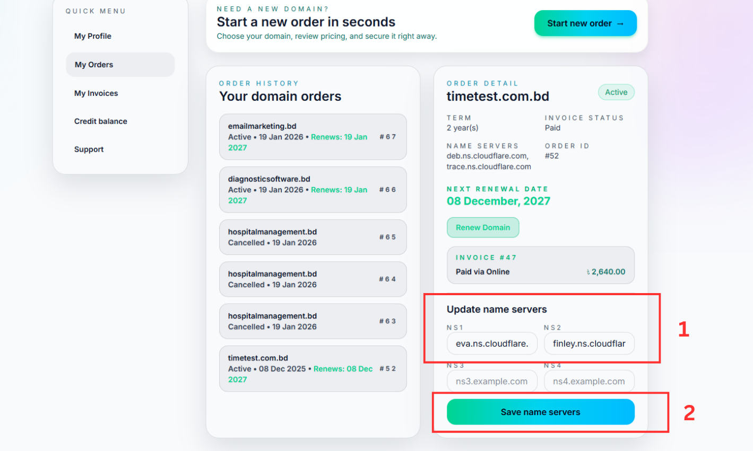Select My Invoices in the sidebar

tap(96, 93)
